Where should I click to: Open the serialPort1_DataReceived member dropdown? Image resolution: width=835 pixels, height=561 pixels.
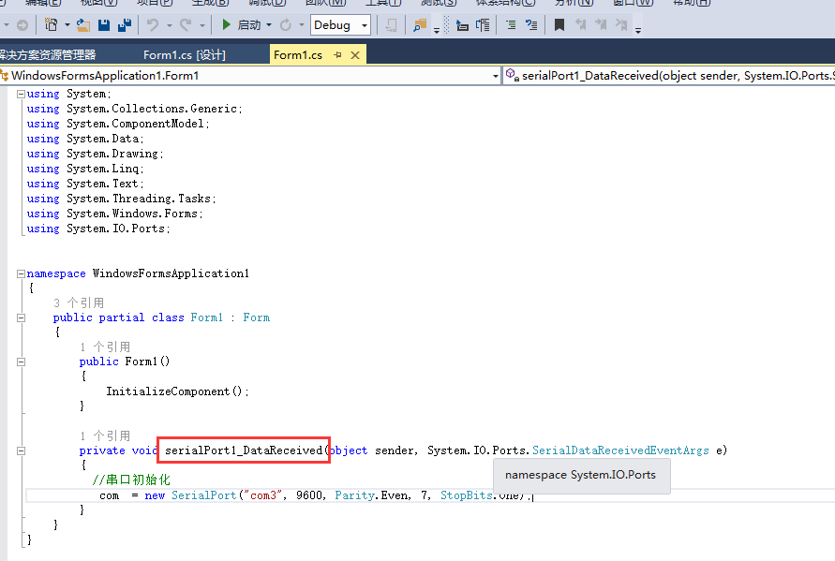coord(669,76)
